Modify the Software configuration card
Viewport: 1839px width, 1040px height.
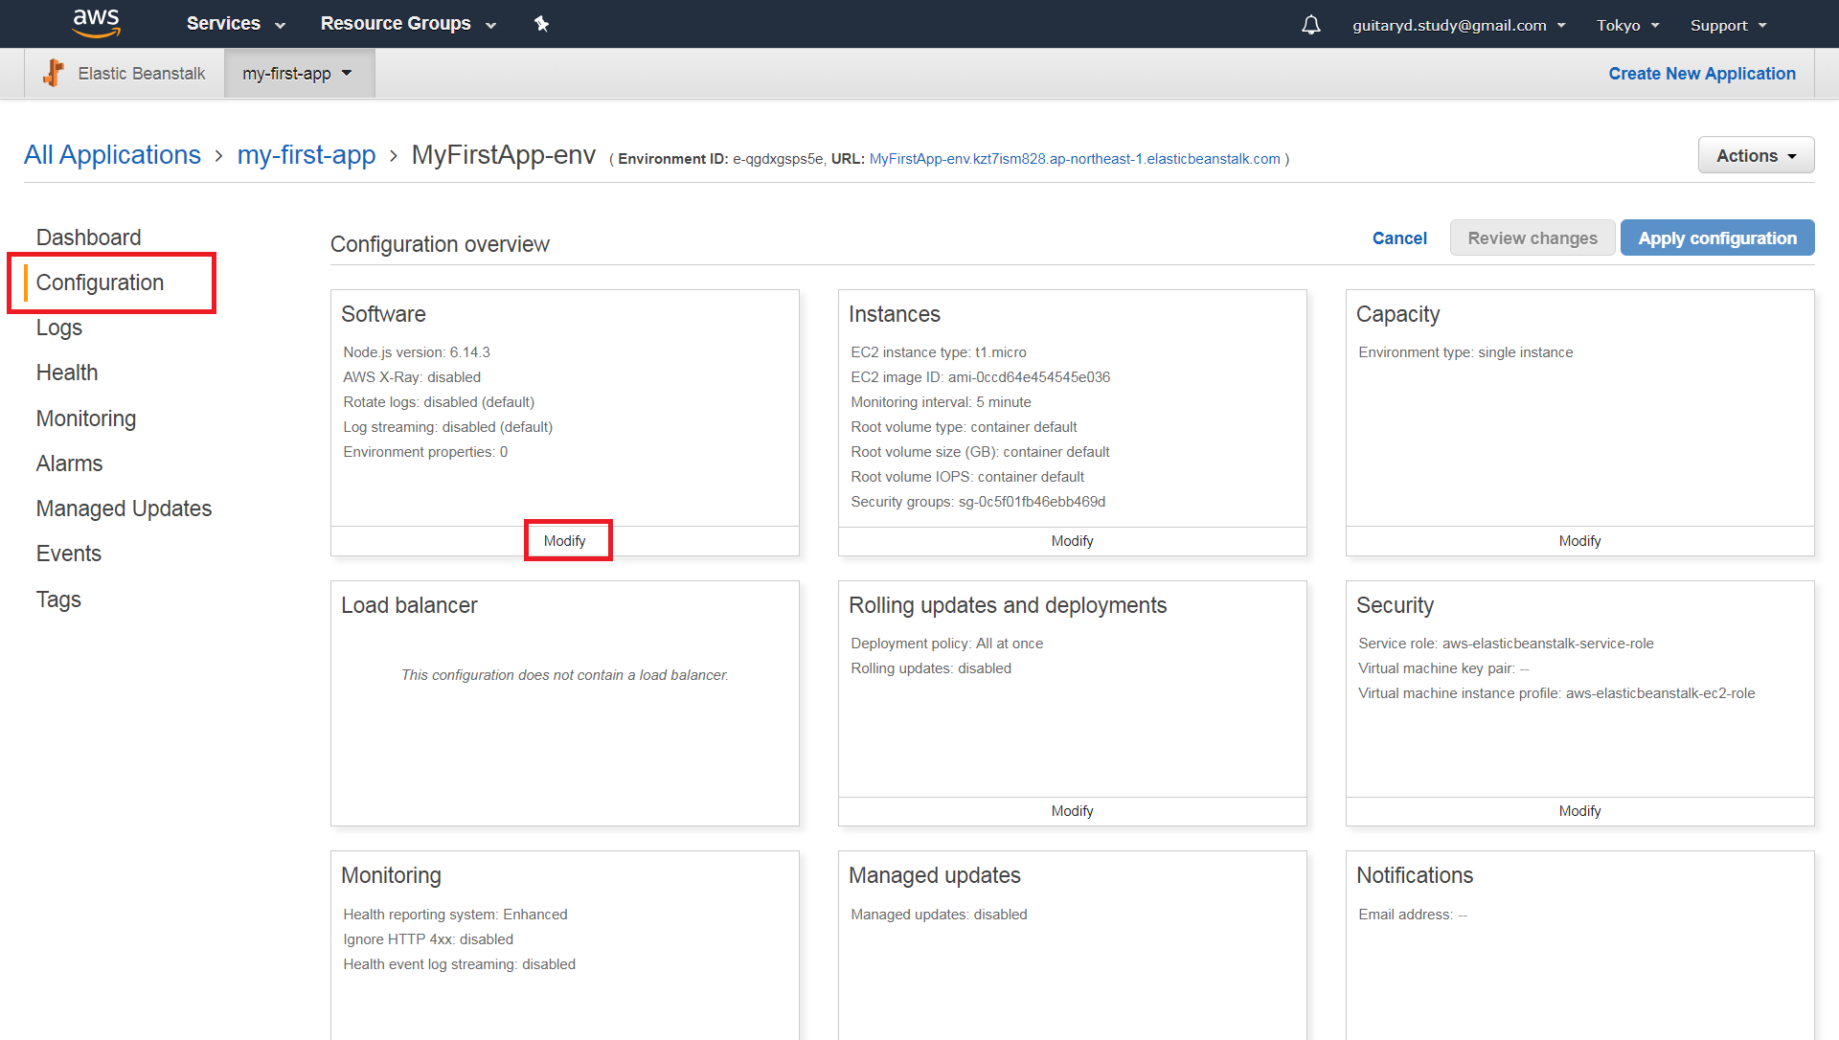pyautogui.click(x=565, y=541)
